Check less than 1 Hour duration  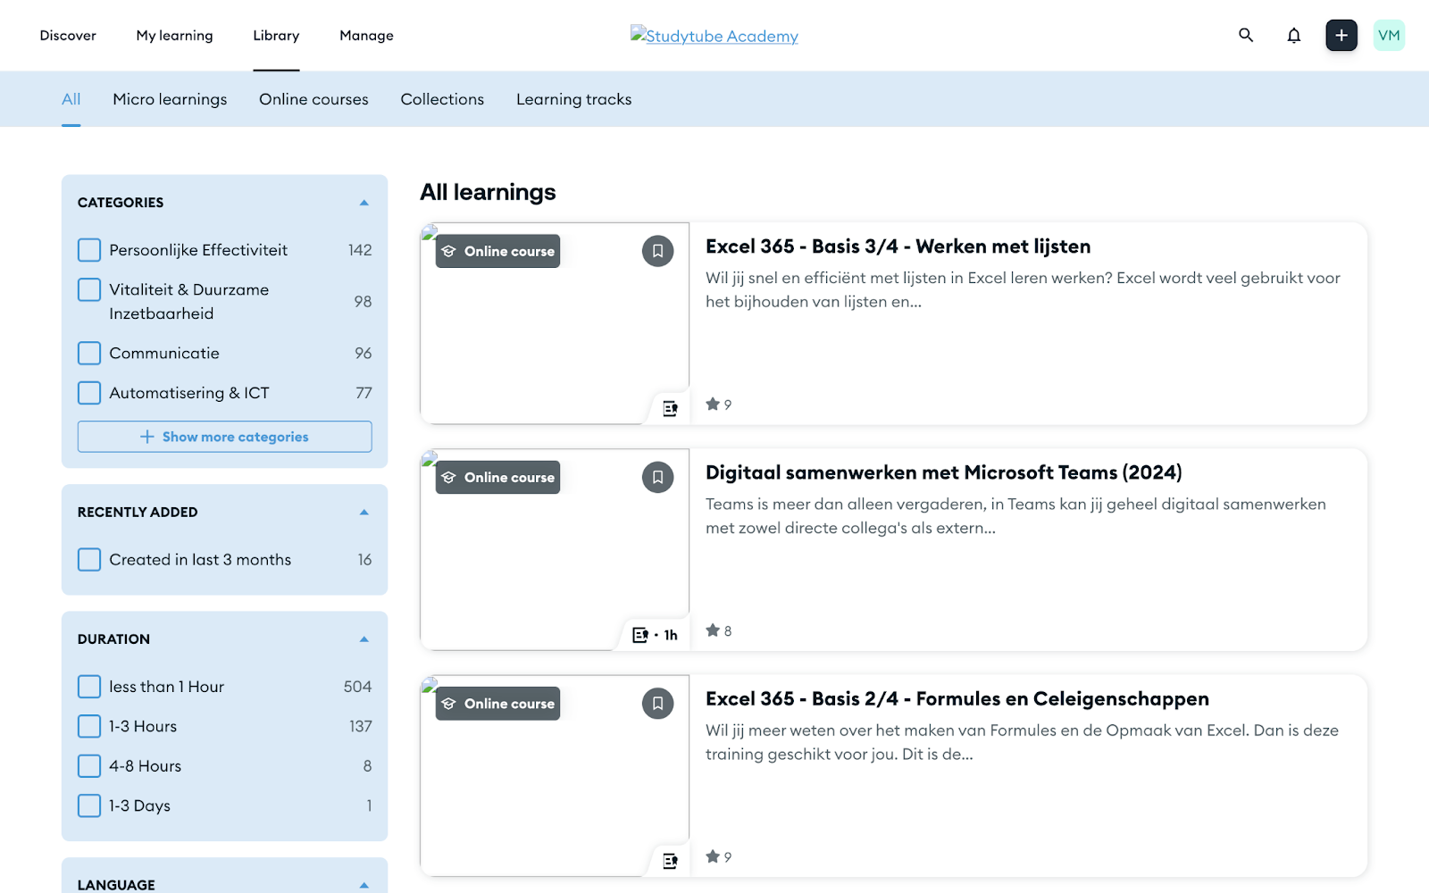(89, 687)
